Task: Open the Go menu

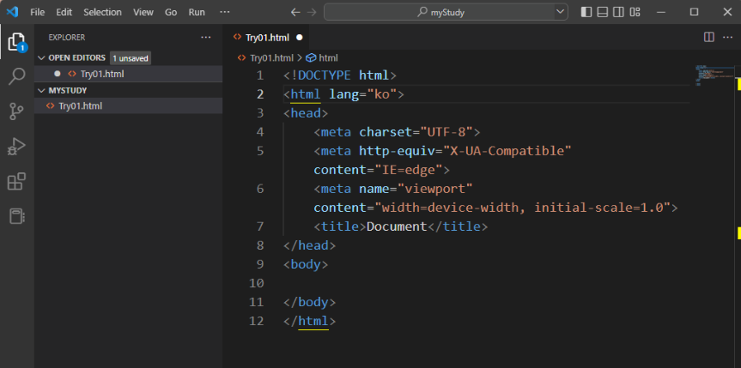Action: (x=171, y=12)
